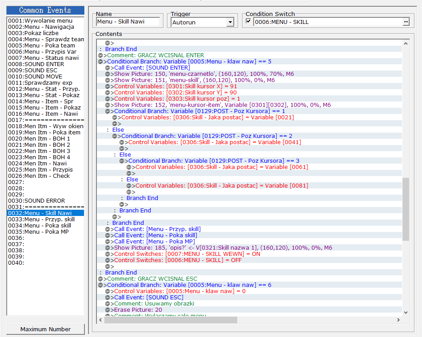This screenshot has width=422, height=337.
Task: Click the comment line 'GRACZ WCISNAL ESC'
Action: (250, 279)
